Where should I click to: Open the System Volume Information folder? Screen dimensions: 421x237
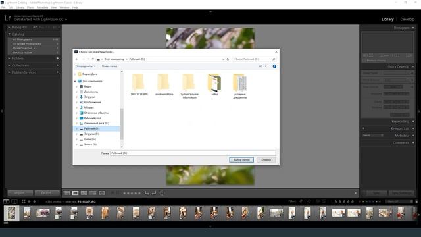point(189,86)
